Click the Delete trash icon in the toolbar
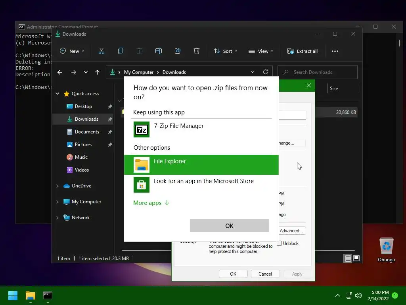Image resolution: width=406 pixels, height=305 pixels. (x=197, y=51)
